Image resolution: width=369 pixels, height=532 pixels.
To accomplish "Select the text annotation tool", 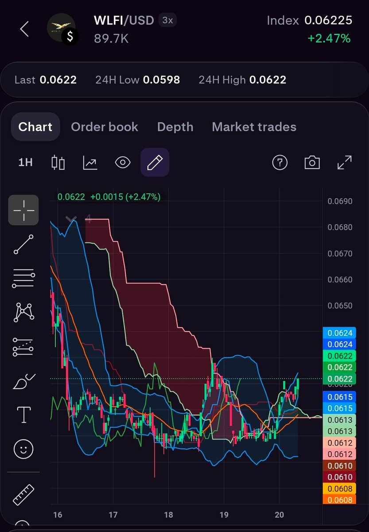I will 23,415.
